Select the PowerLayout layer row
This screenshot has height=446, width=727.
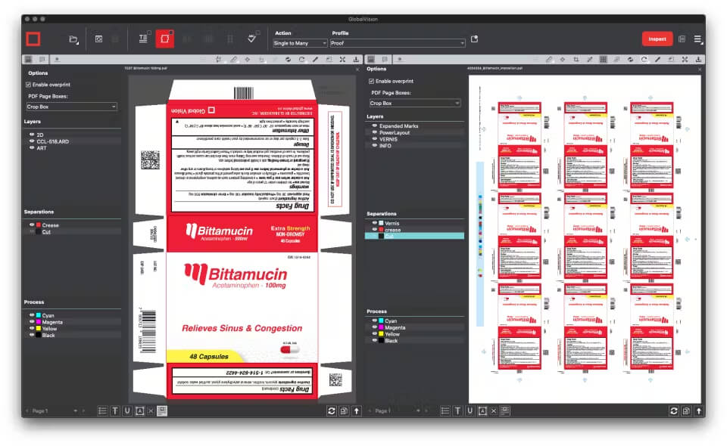[x=414, y=132]
